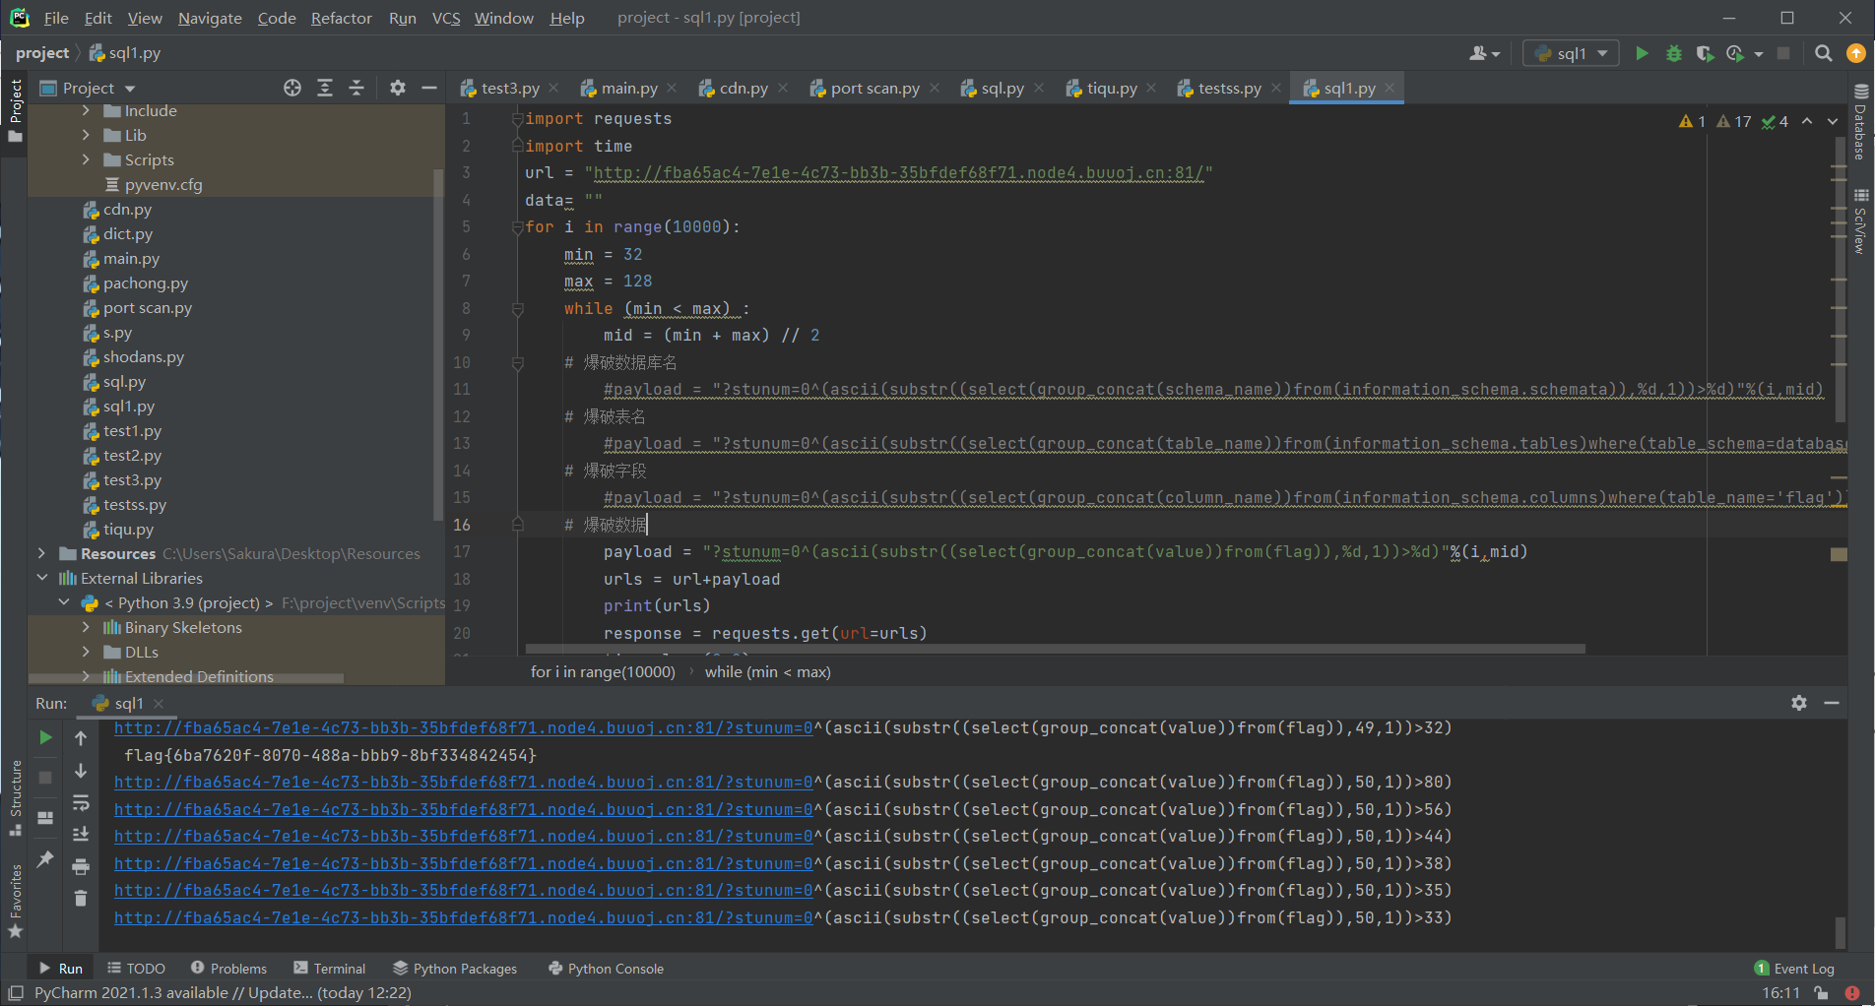Hide the Run tool window

pos(1832,703)
